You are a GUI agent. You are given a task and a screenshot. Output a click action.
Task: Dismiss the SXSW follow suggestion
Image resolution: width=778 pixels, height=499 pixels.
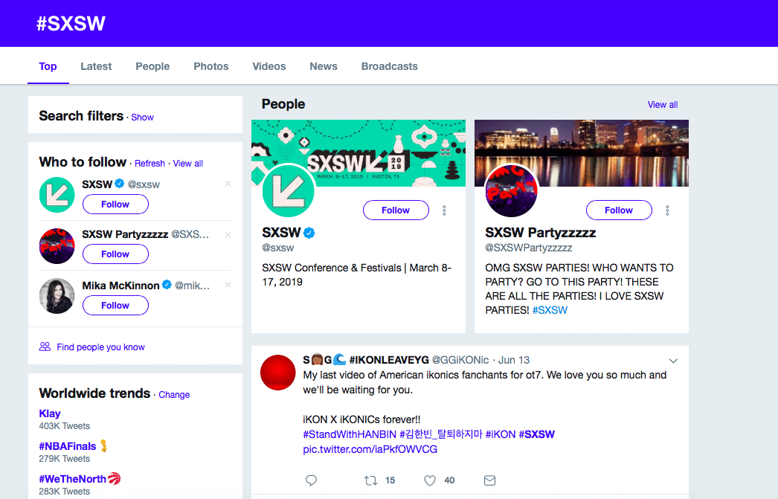227,183
